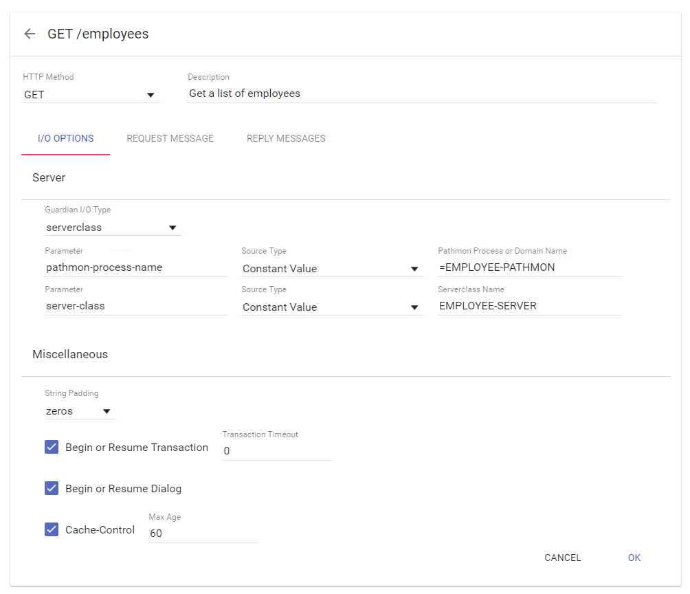The image size is (690, 594).
Task: Open Source Type dropdown for server-class
Action: (x=331, y=307)
